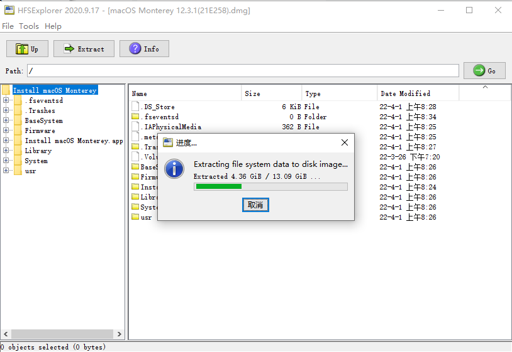Maximize the HFSExplorer window
The width and height of the screenshot is (512, 352).
click(469, 10)
